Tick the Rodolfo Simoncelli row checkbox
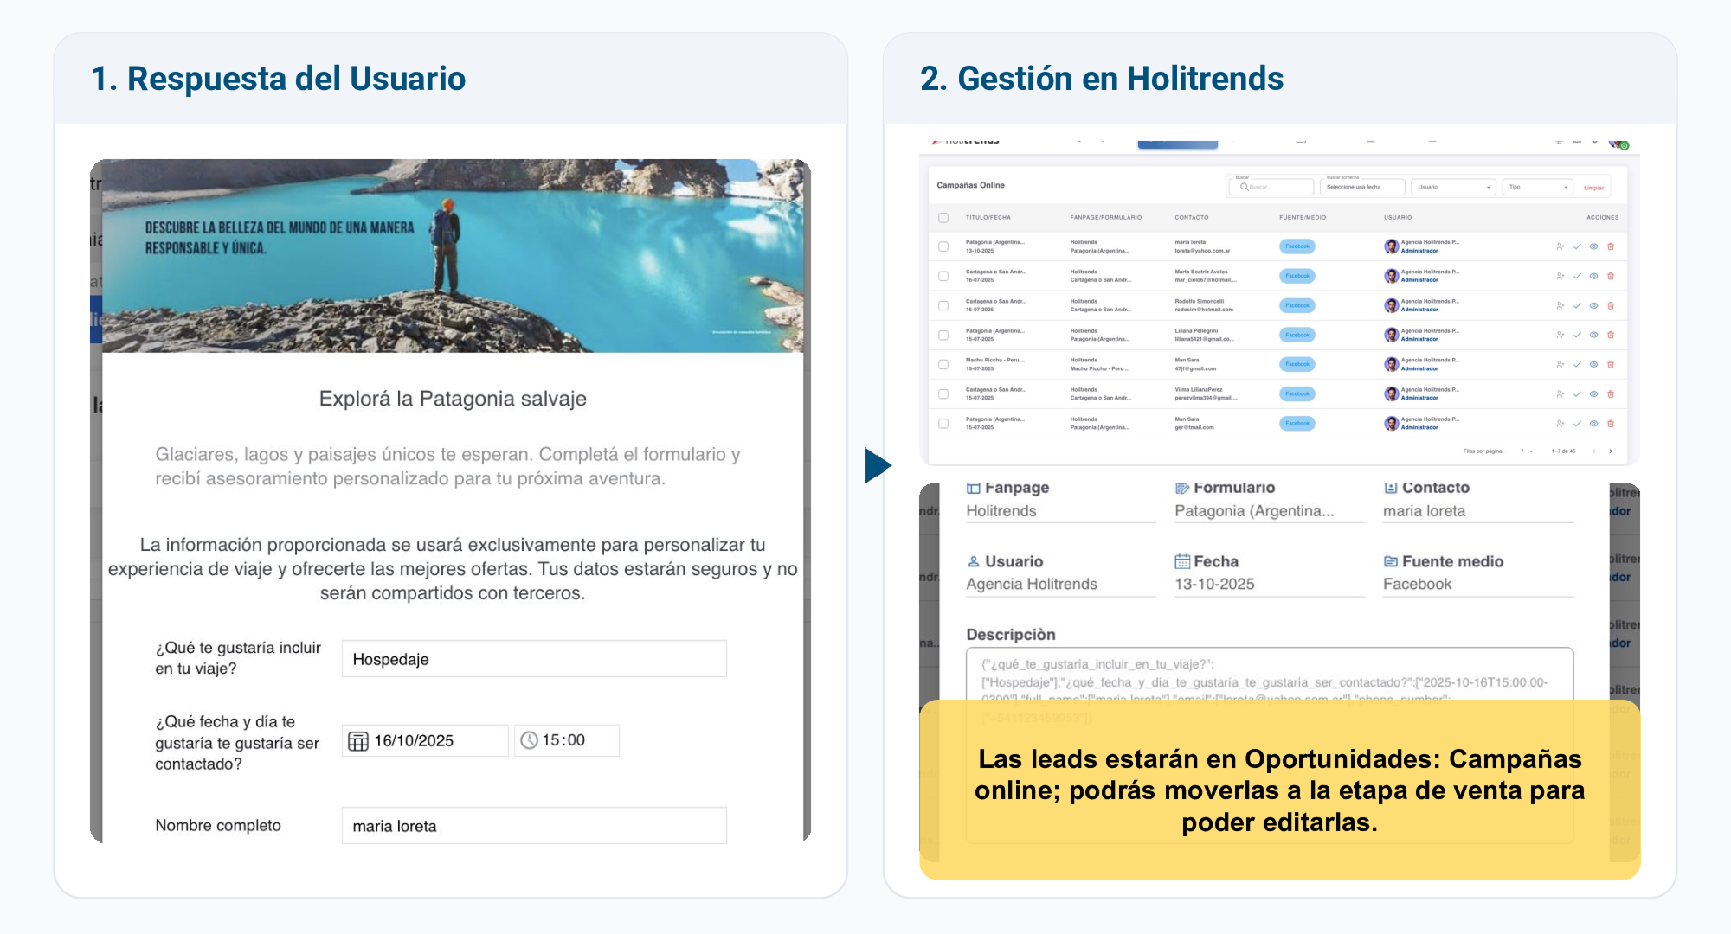This screenshot has width=1731, height=934. 943,305
